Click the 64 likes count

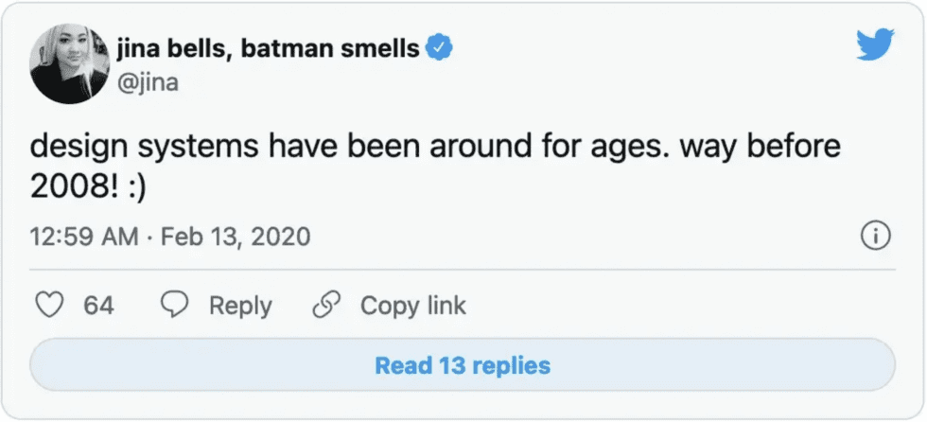pos(98,306)
